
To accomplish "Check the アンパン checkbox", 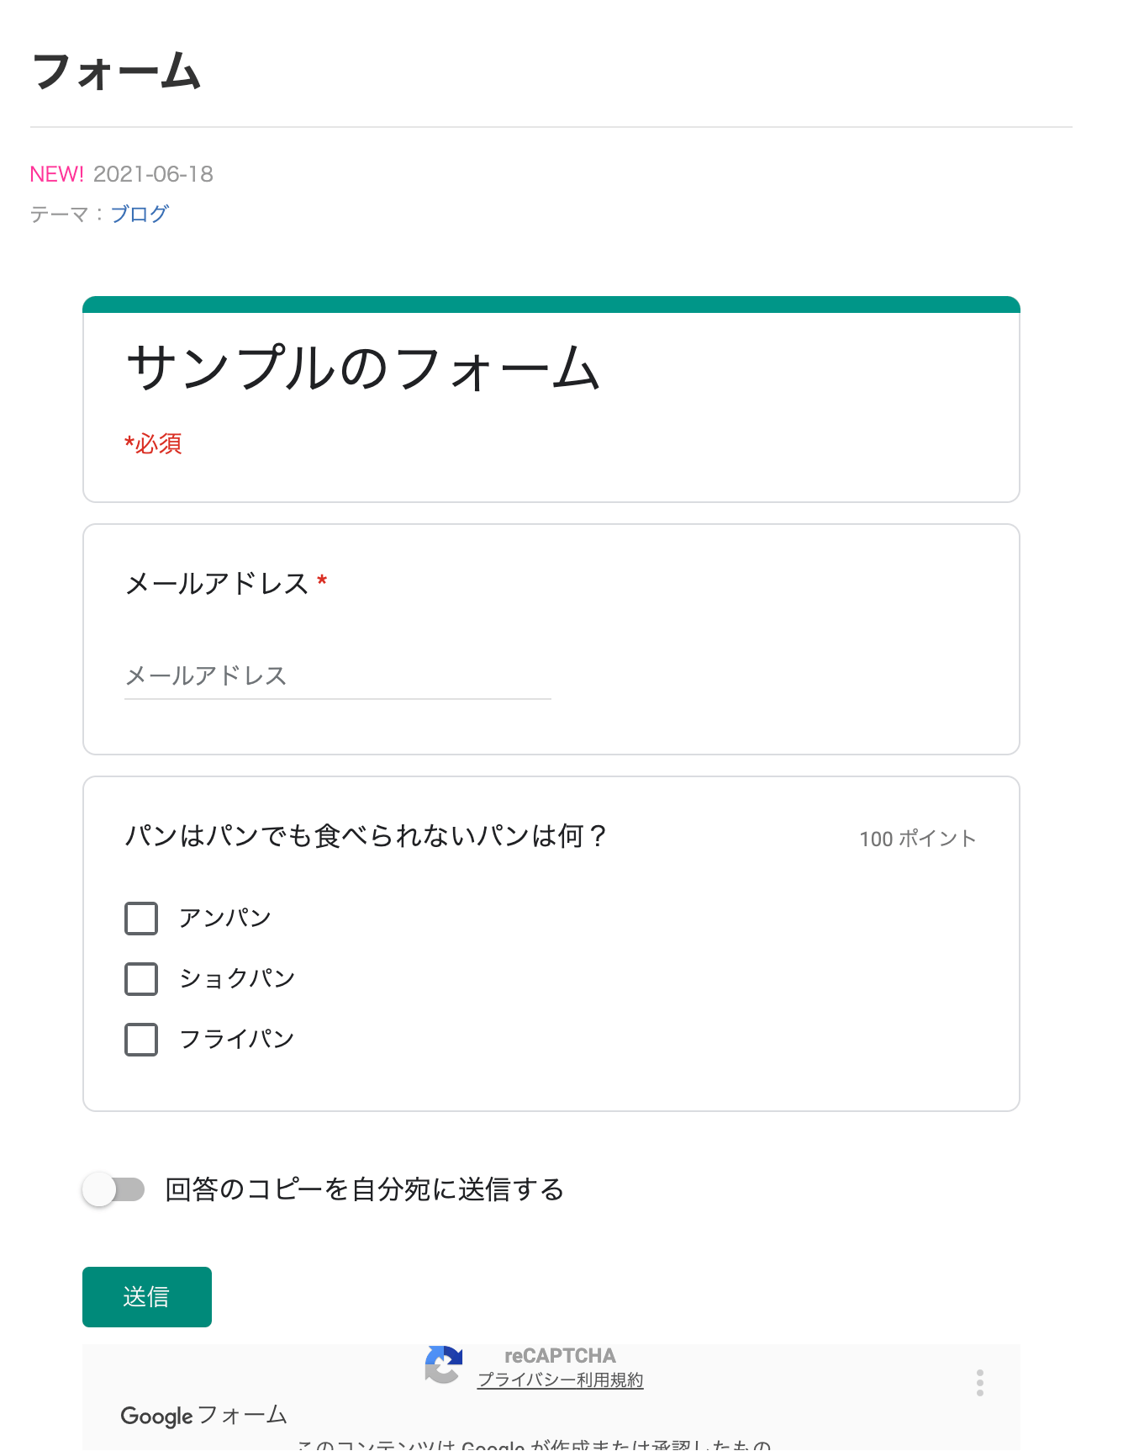I will (140, 919).
